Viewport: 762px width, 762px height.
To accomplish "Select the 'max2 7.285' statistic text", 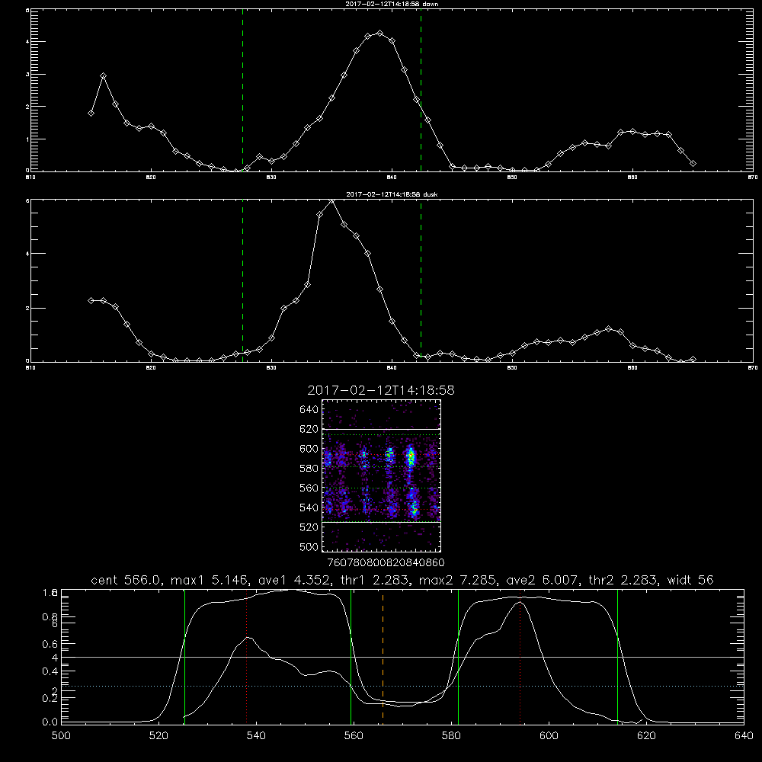I will (458, 580).
